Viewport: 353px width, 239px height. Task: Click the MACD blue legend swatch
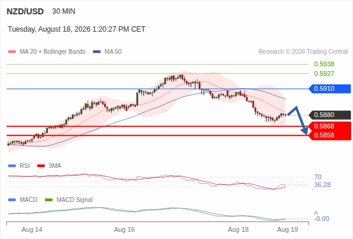(12, 200)
